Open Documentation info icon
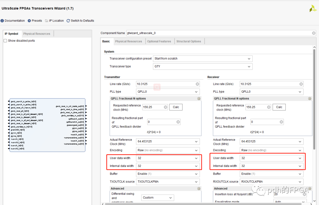 coord(2,21)
